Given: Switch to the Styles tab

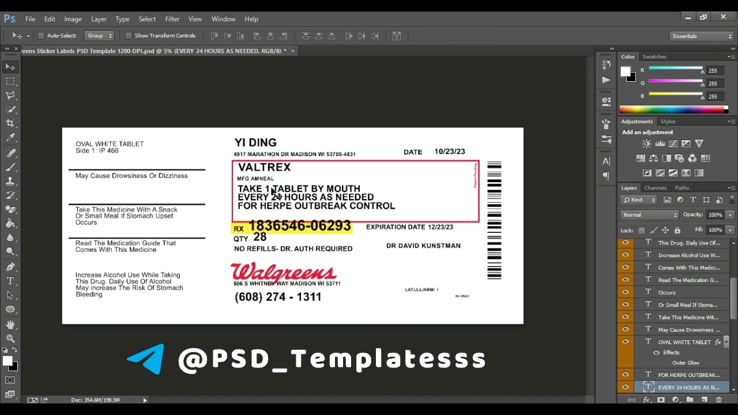Looking at the screenshot, I should (x=668, y=122).
